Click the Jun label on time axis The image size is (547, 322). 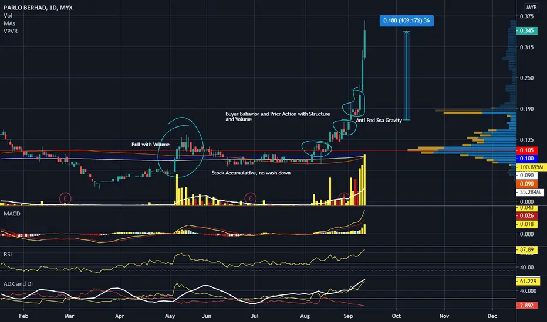[x=207, y=316]
